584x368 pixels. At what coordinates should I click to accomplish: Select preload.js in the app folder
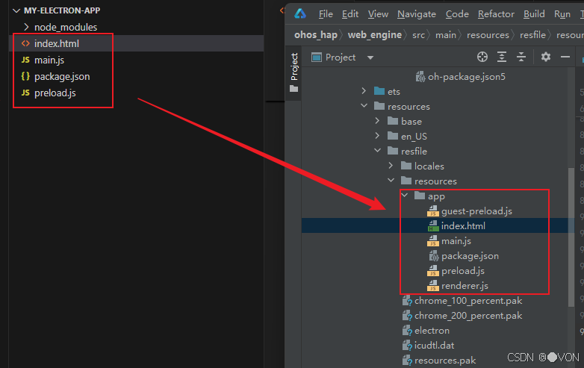click(x=462, y=271)
